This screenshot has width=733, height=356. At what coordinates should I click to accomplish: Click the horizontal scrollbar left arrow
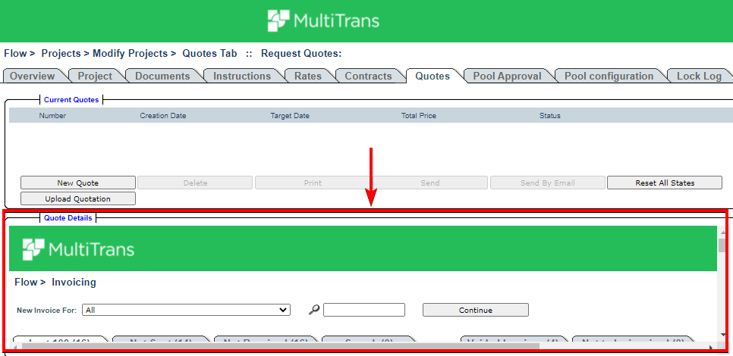tap(14, 347)
